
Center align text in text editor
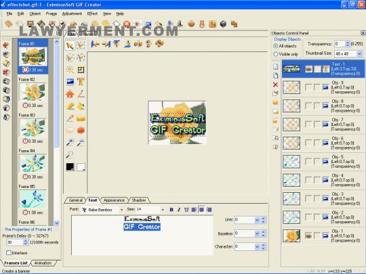(201, 210)
